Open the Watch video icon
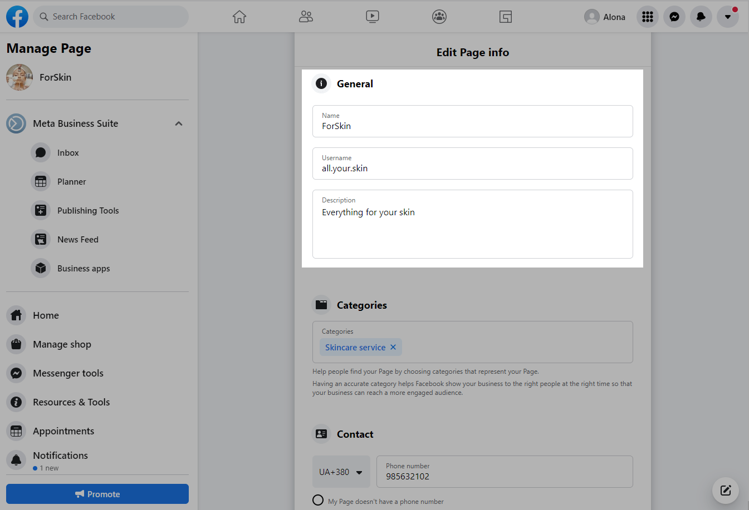The height and width of the screenshot is (510, 749). pos(373,17)
